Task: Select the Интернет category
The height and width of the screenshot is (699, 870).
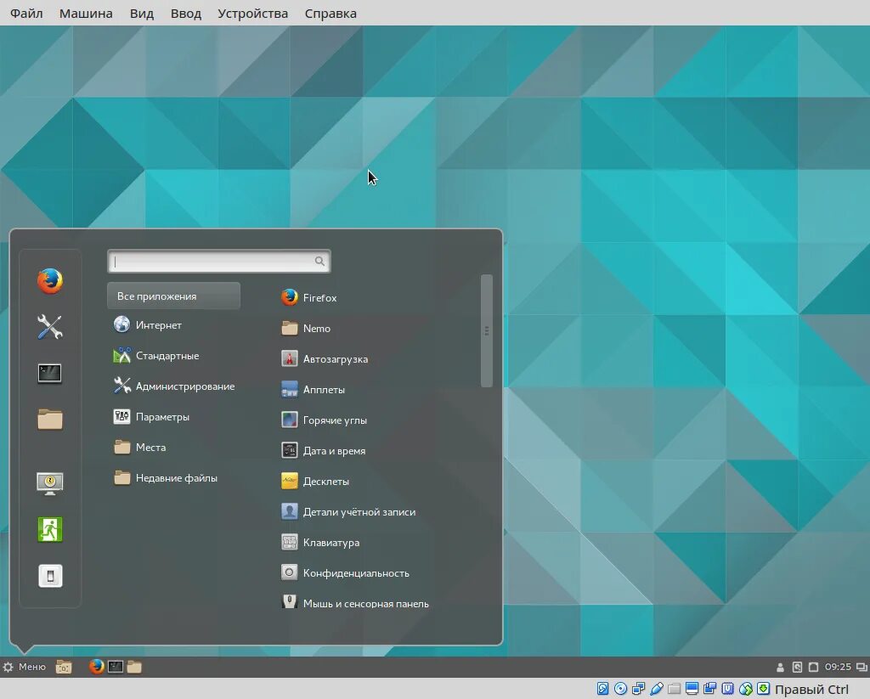Action: (148, 325)
